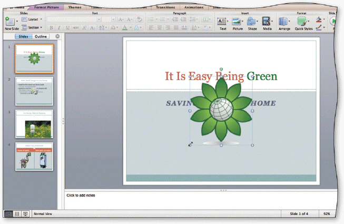Click the font name input box
This screenshot has width=344, height=224.
coord(72,20)
